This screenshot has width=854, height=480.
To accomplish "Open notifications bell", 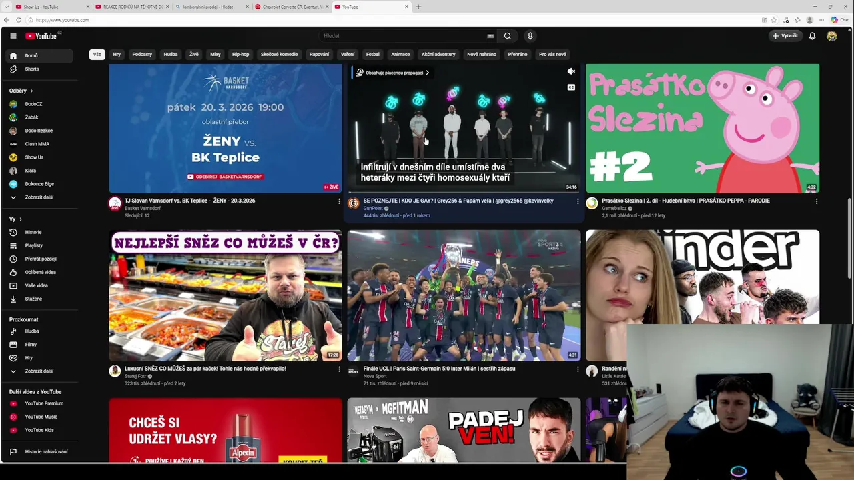I will coord(812,36).
